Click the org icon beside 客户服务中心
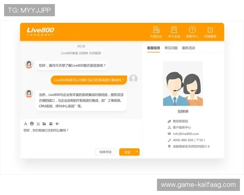Image resolution: width=244 pixels, height=195 pixels. 169,128
